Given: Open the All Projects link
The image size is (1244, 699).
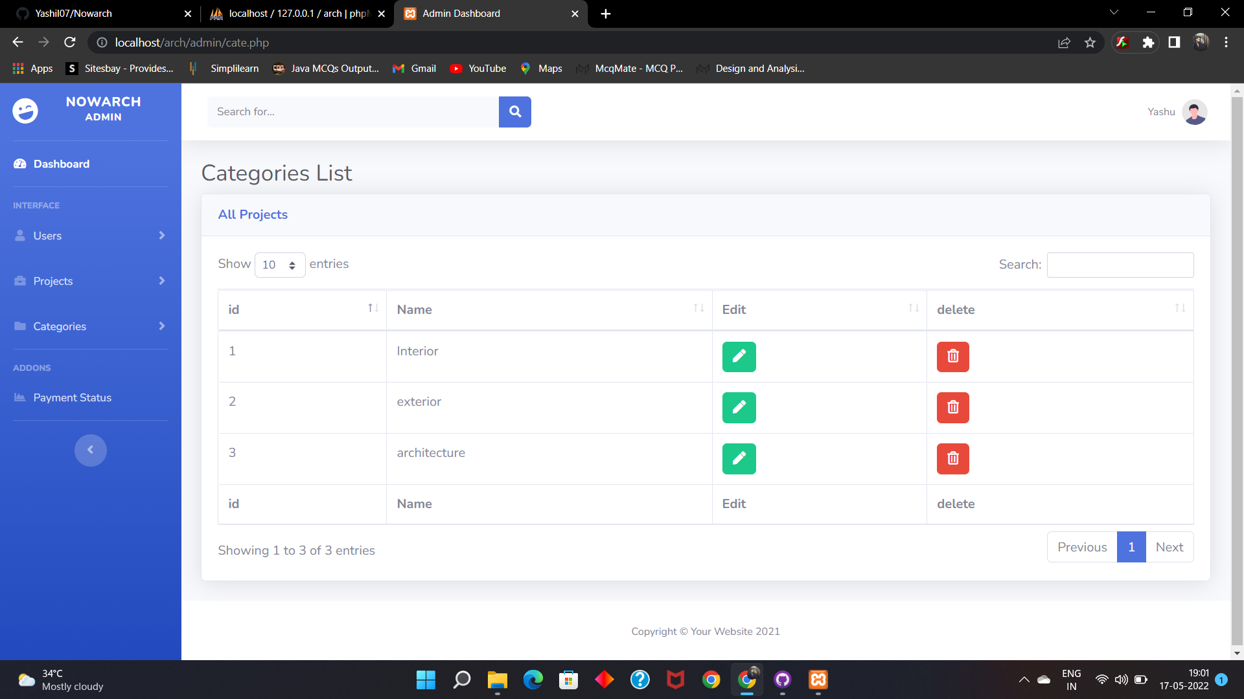Looking at the screenshot, I should pyautogui.click(x=252, y=214).
